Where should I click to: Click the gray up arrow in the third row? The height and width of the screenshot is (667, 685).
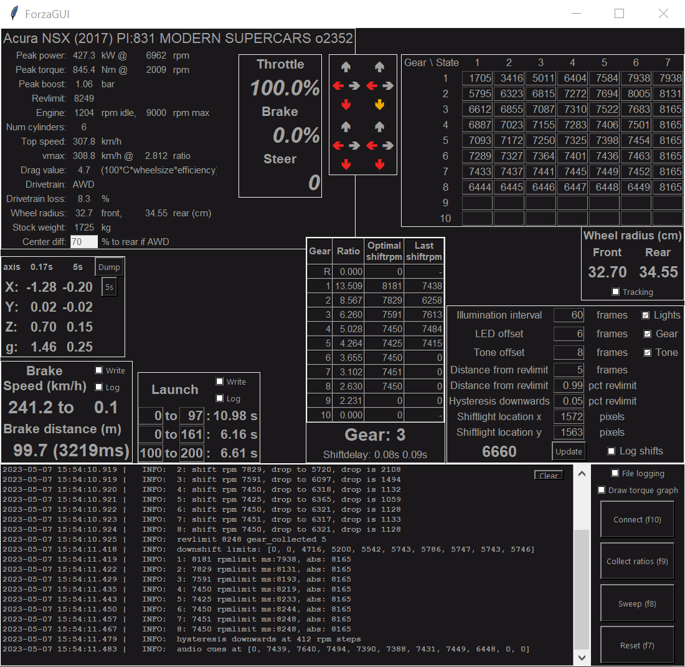346,126
